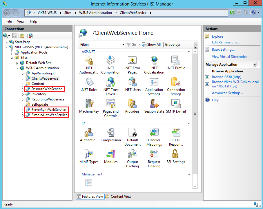Click the Edit Permissions link

(226, 42)
